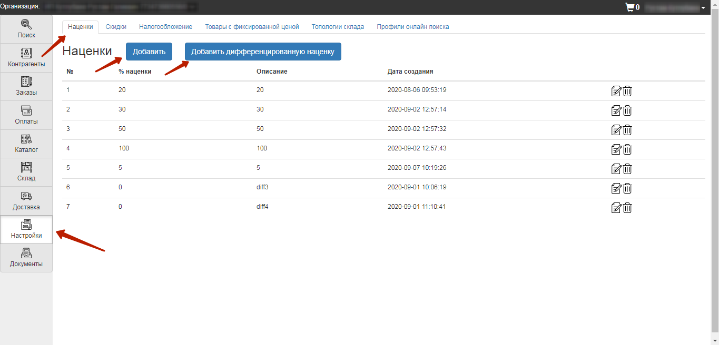
Task: Select the Дата создания column header
Action: point(410,72)
